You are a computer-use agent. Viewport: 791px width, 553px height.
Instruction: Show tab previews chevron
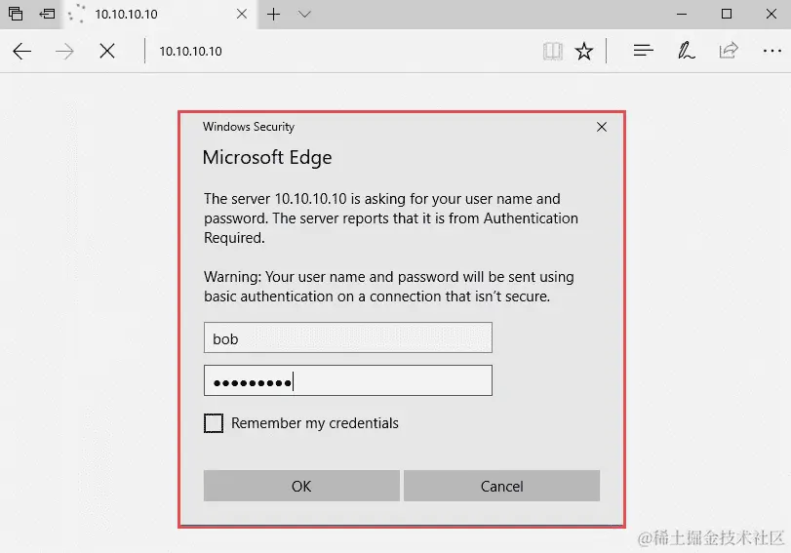(304, 14)
